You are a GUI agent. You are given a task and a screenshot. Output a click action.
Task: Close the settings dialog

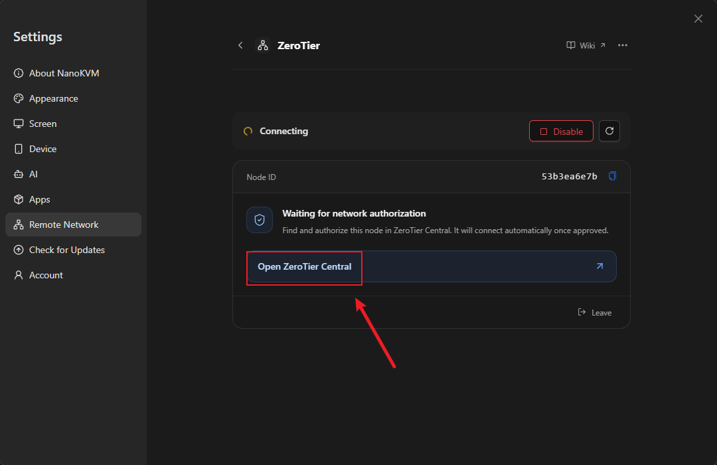[698, 19]
